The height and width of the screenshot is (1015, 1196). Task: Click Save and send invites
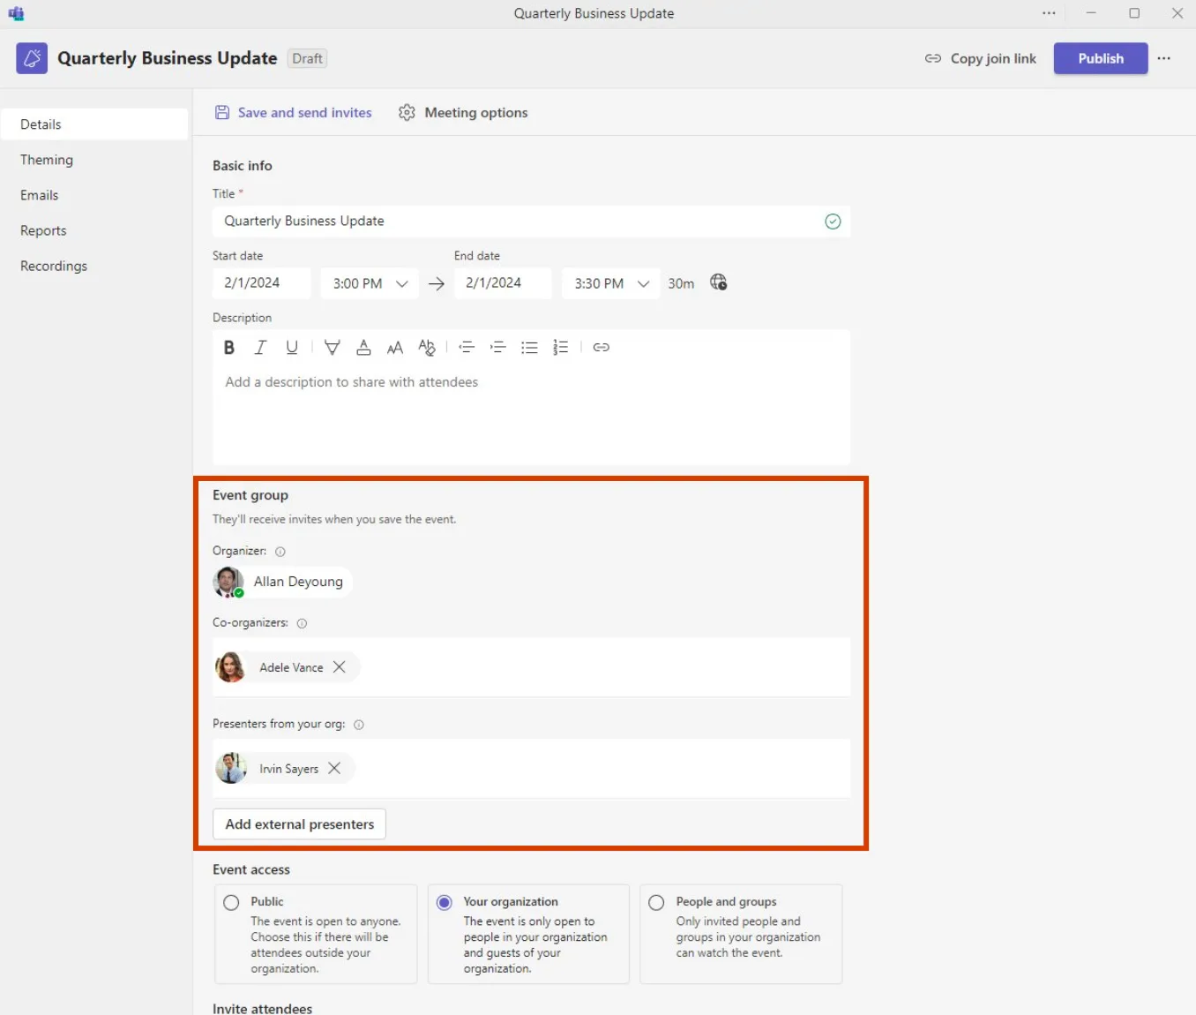294,113
